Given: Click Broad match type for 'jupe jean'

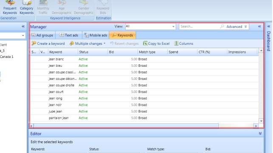Looking at the screenshot, I should tap(143, 112).
